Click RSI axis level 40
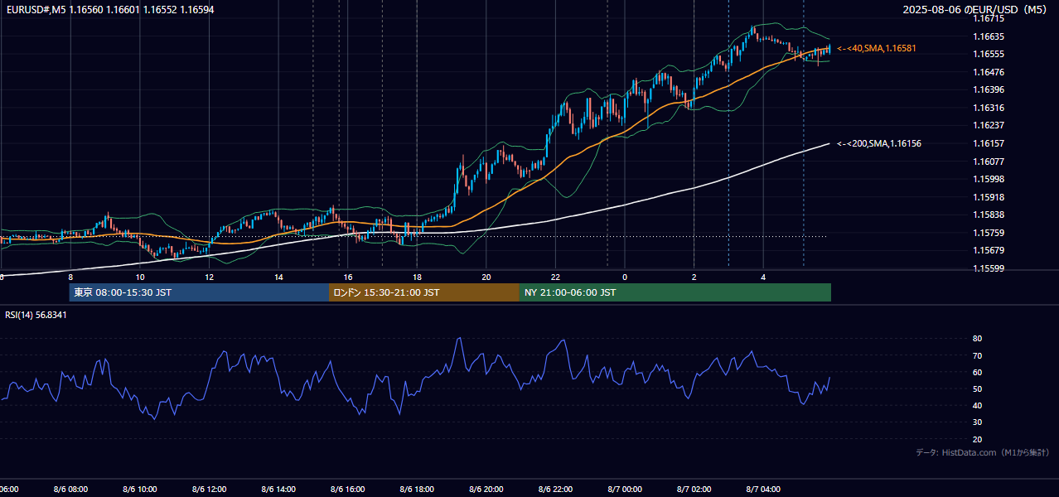The width and height of the screenshot is (1059, 497). [978, 405]
